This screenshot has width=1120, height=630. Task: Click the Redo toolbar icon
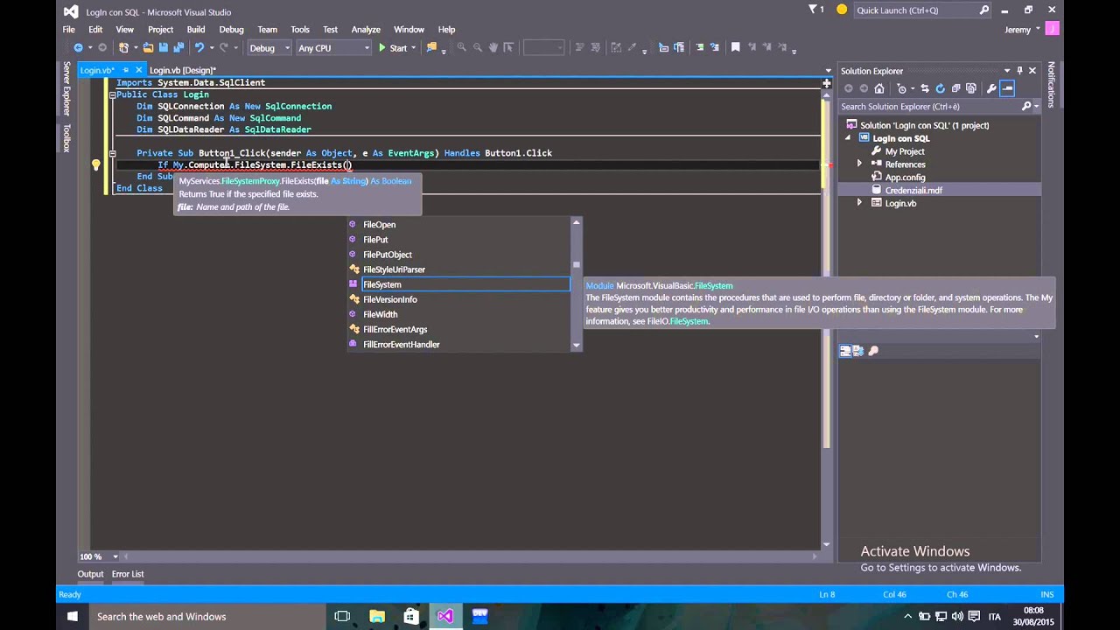(225, 48)
